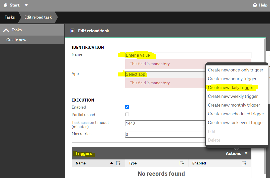Image resolution: width=270 pixels, height=178 pixels.
Task: Click the filter icon on the Name column
Action: click(x=118, y=163)
